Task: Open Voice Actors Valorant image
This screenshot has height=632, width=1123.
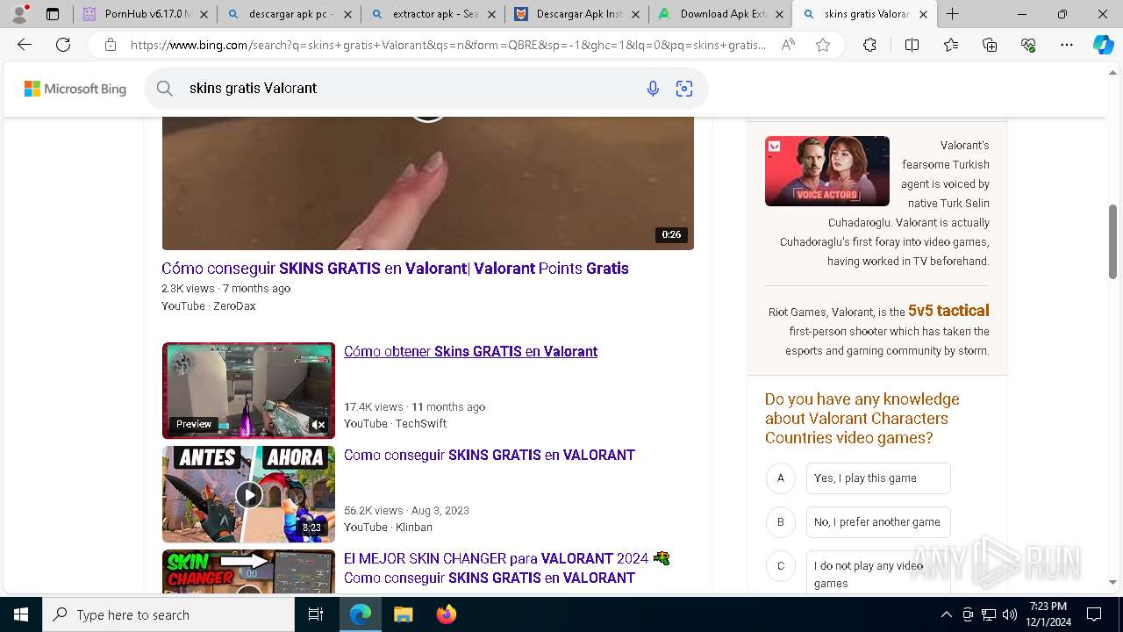Action: tap(827, 171)
